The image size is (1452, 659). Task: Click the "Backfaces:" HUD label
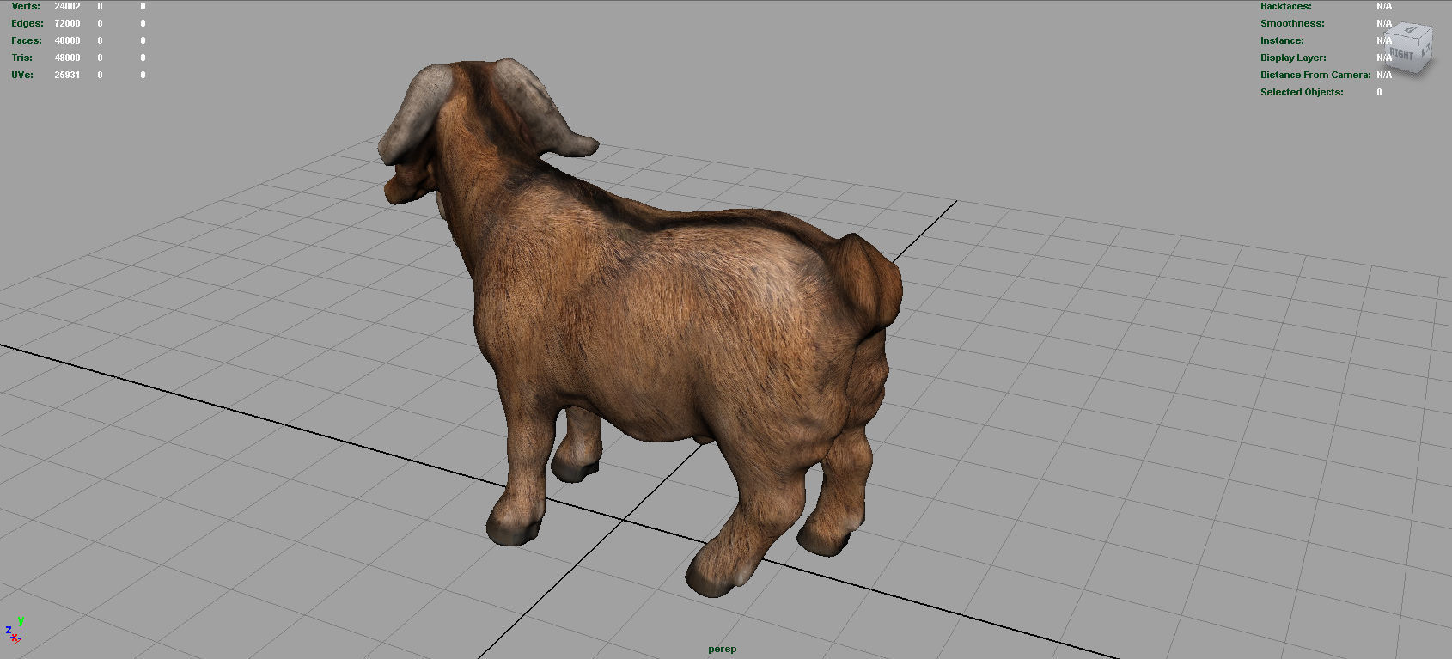click(1286, 6)
